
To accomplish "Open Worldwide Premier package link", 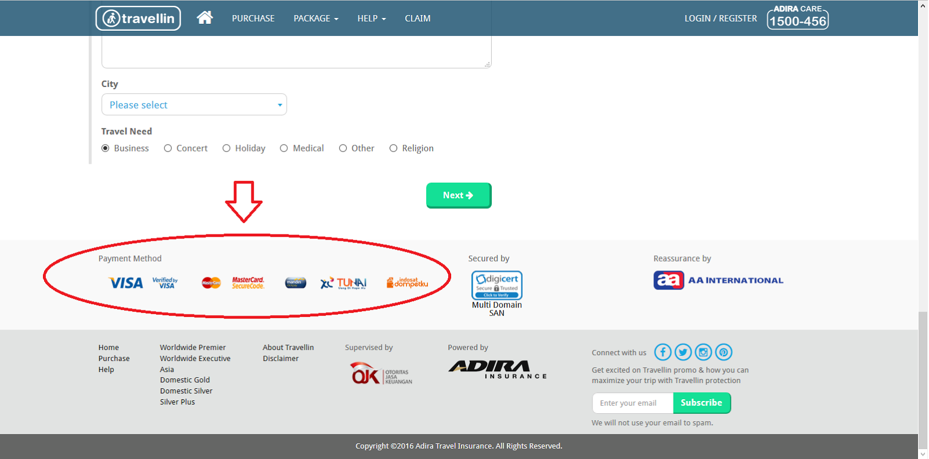I will pyautogui.click(x=193, y=348).
